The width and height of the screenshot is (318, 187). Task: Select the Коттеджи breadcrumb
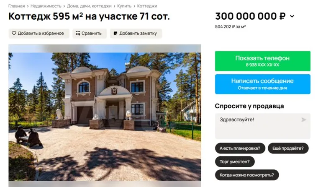click(147, 6)
